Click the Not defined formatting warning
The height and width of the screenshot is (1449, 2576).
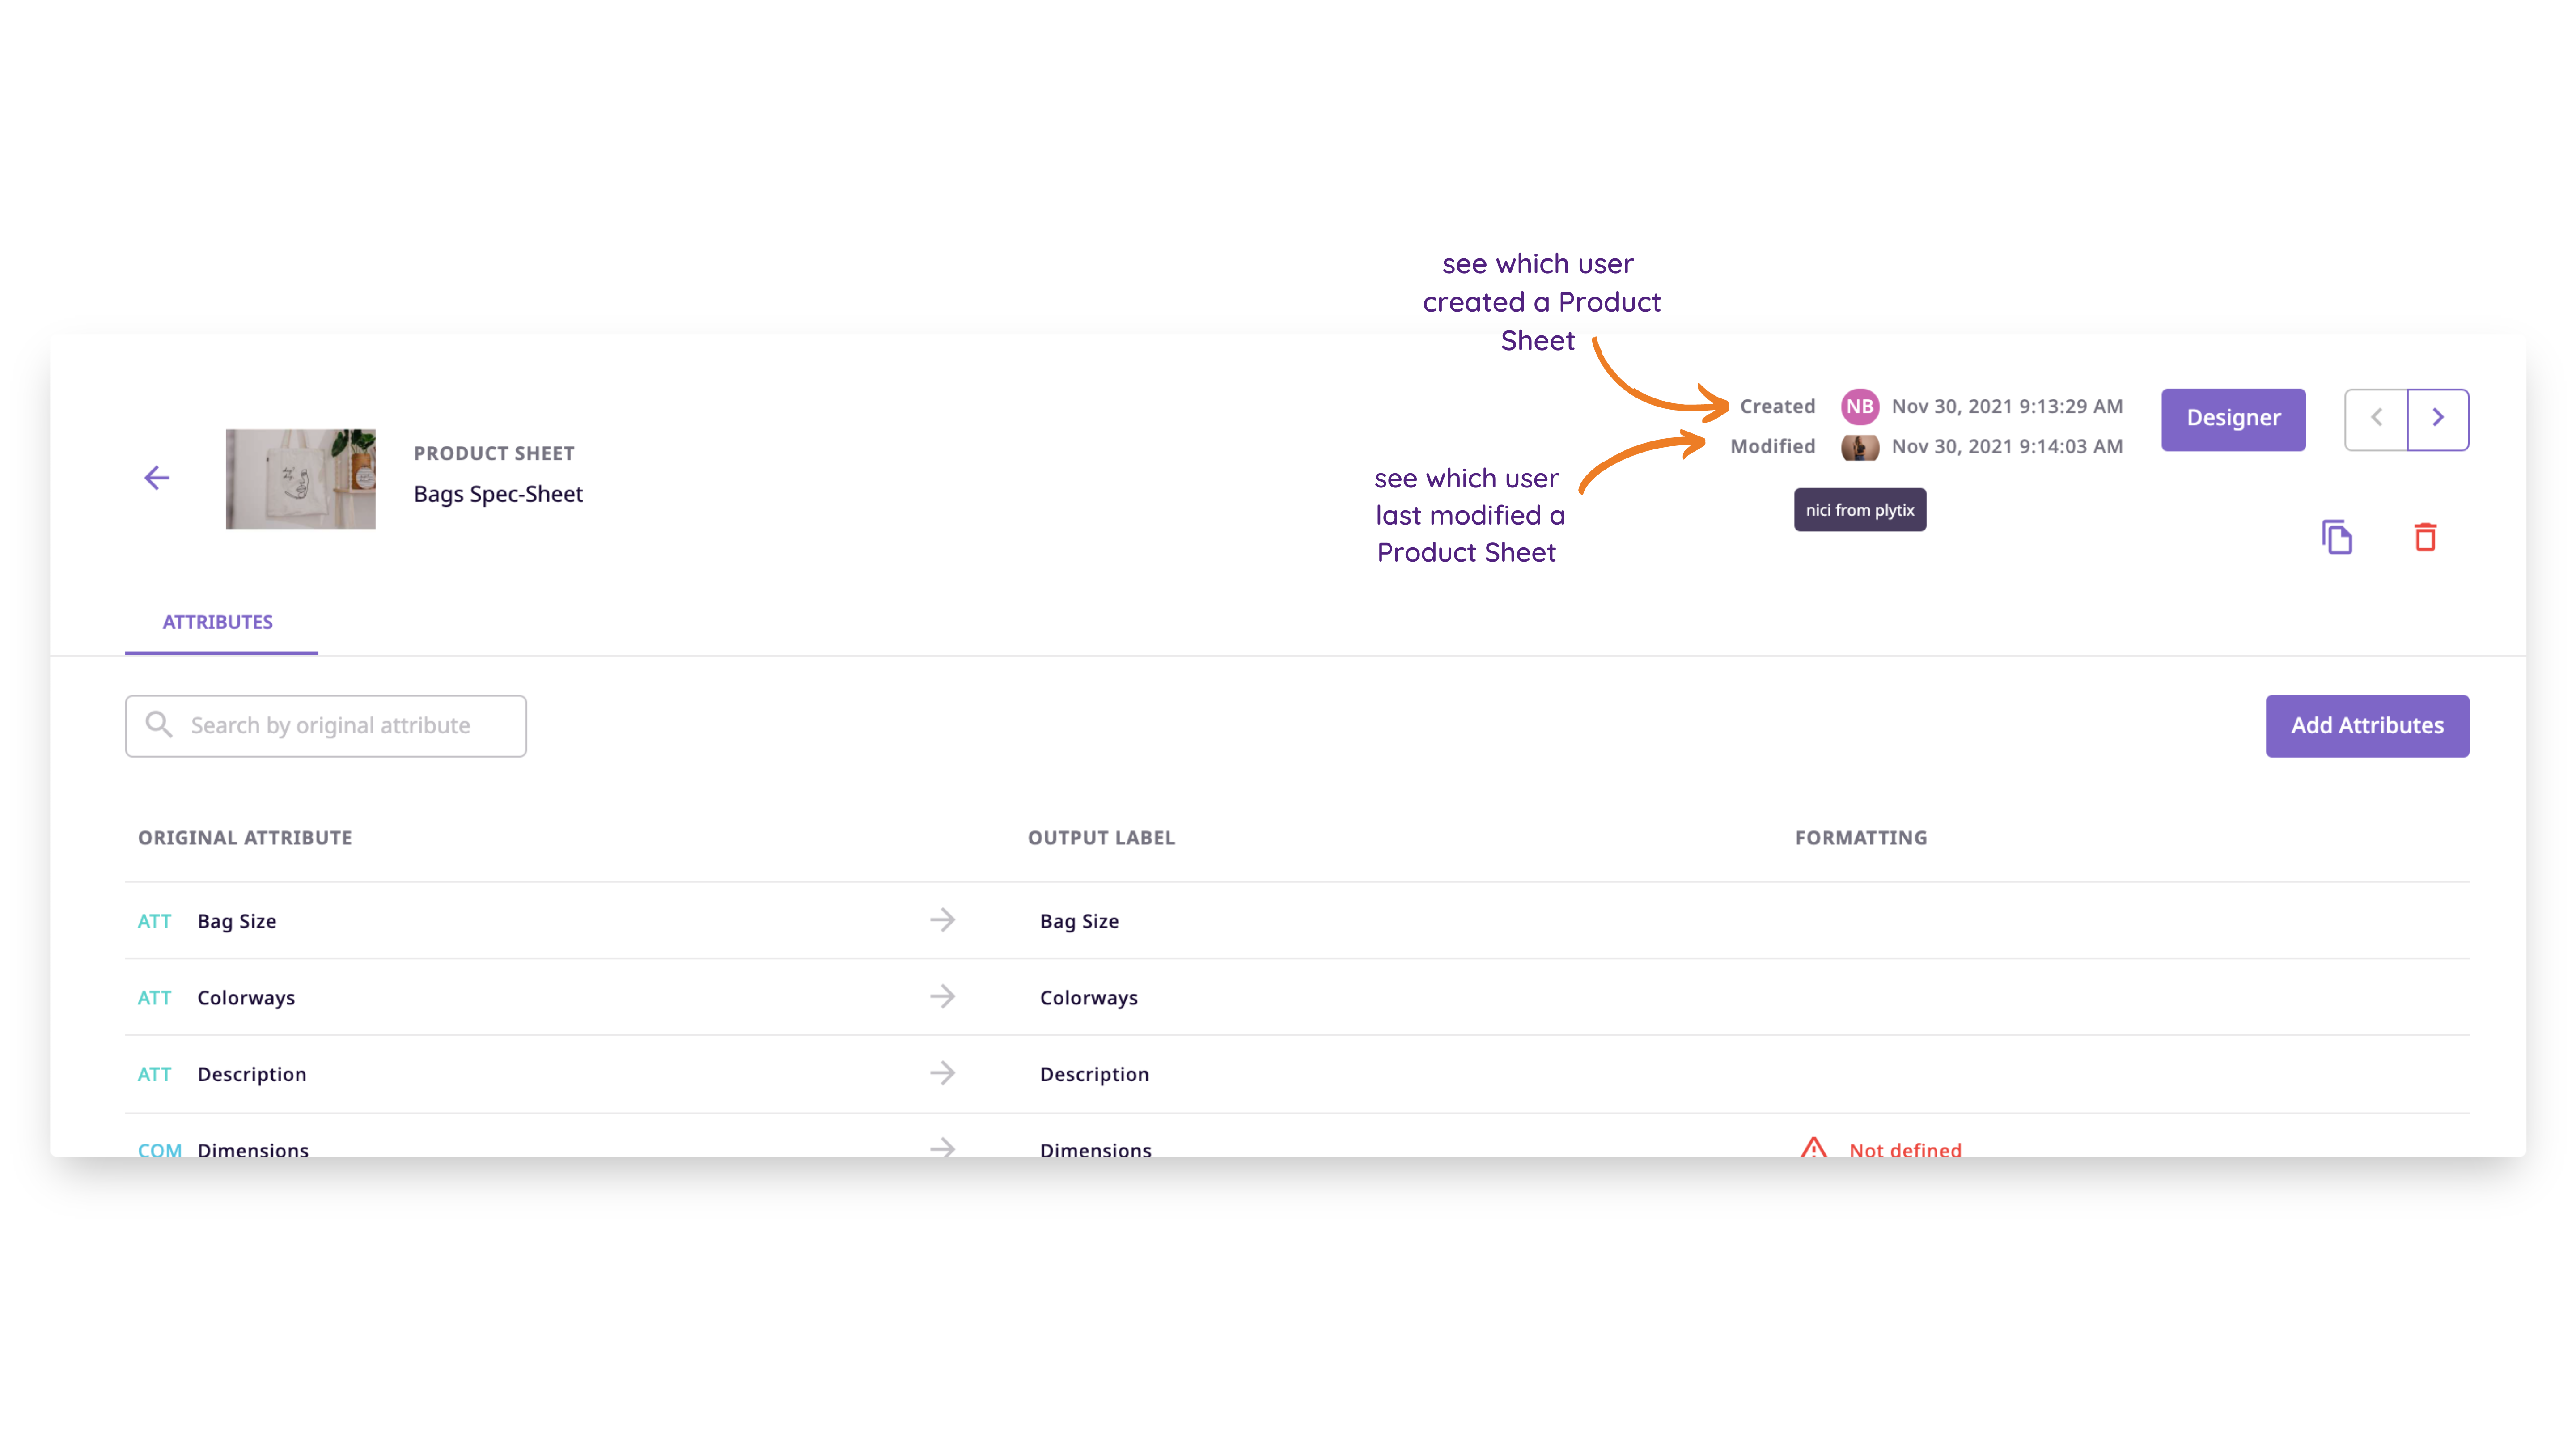(1905, 1149)
